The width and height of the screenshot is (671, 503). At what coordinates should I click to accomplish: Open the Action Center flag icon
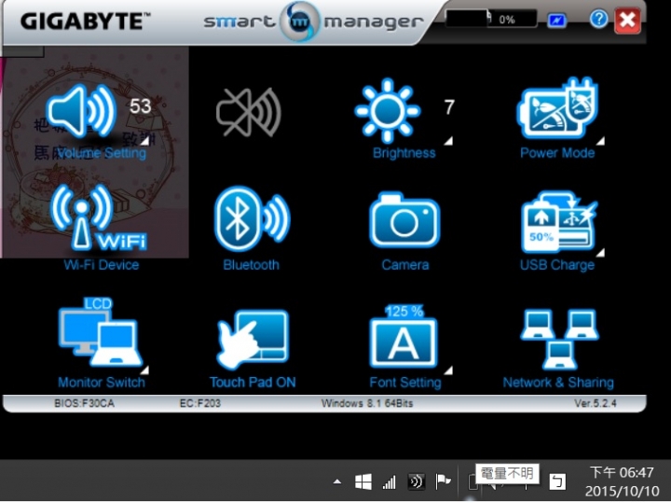click(x=443, y=482)
